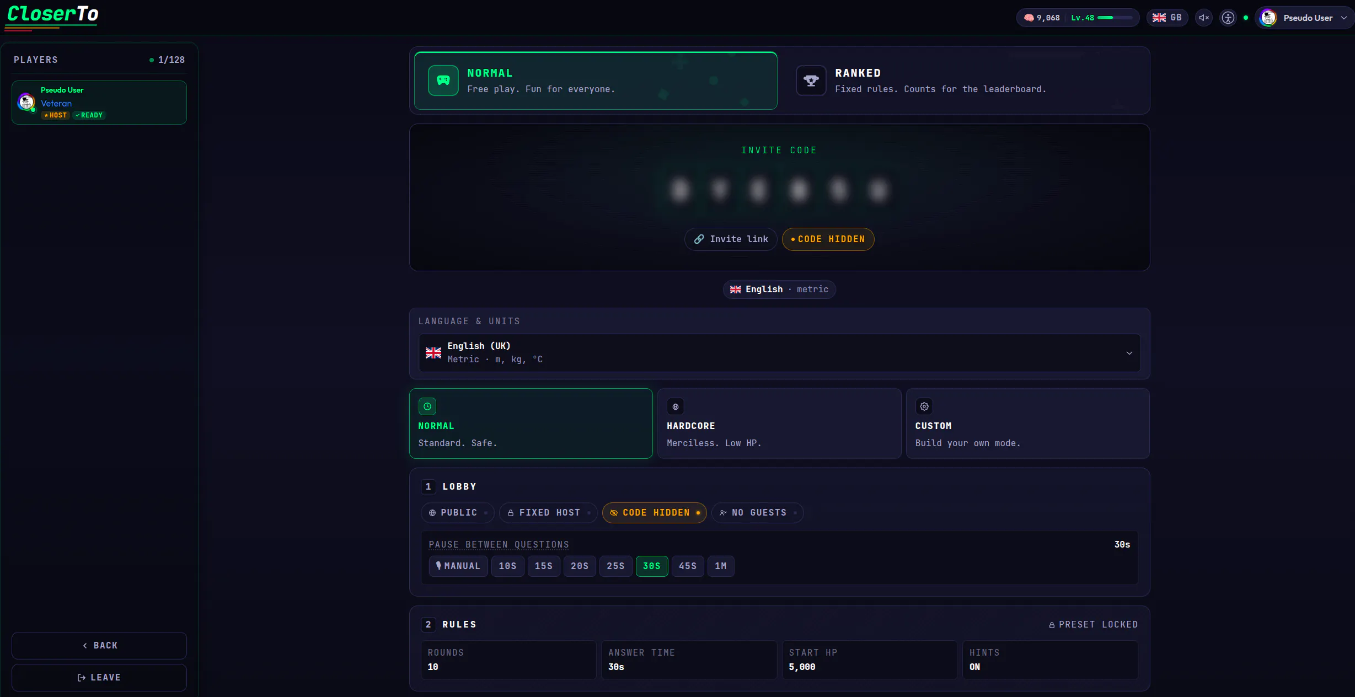Click the crossed eye icon in CODE HIDDEN chip
This screenshot has width=1355, height=697.
614,513
